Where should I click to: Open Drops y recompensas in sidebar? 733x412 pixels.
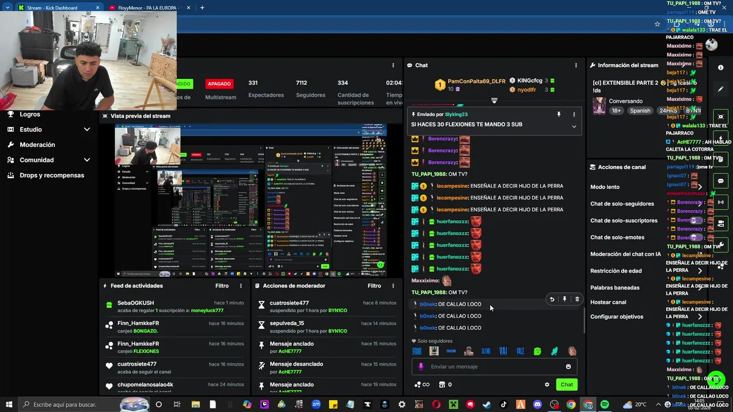[x=52, y=175]
